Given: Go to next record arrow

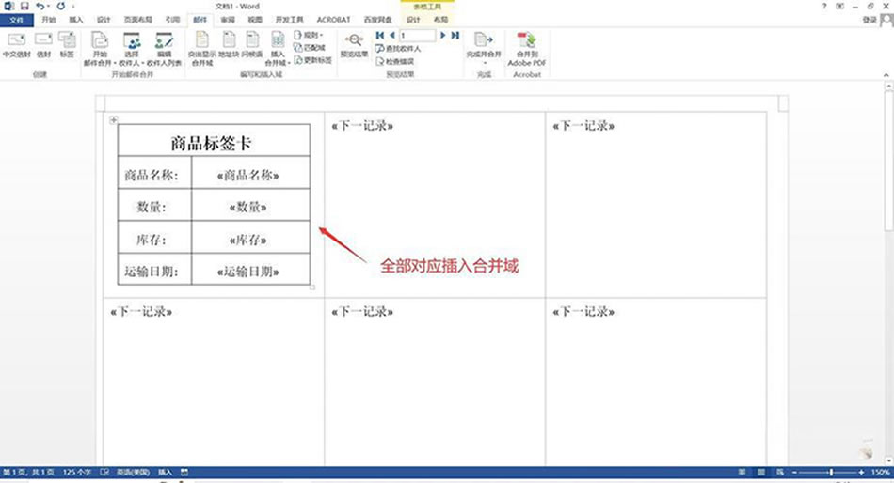Looking at the screenshot, I should click(x=443, y=36).
